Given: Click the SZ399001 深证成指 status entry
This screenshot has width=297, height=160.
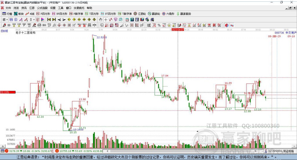Looking at the screenshot, I should (x=279, y=151).
